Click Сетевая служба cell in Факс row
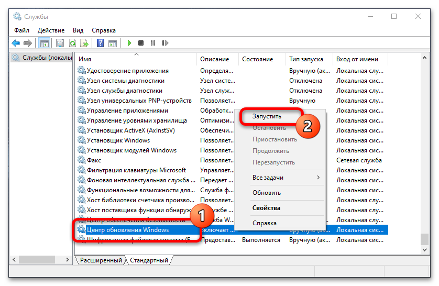 [359, 160]
